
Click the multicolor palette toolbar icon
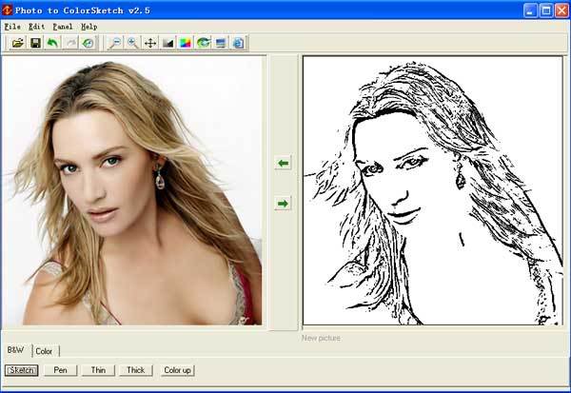(186, 43)
